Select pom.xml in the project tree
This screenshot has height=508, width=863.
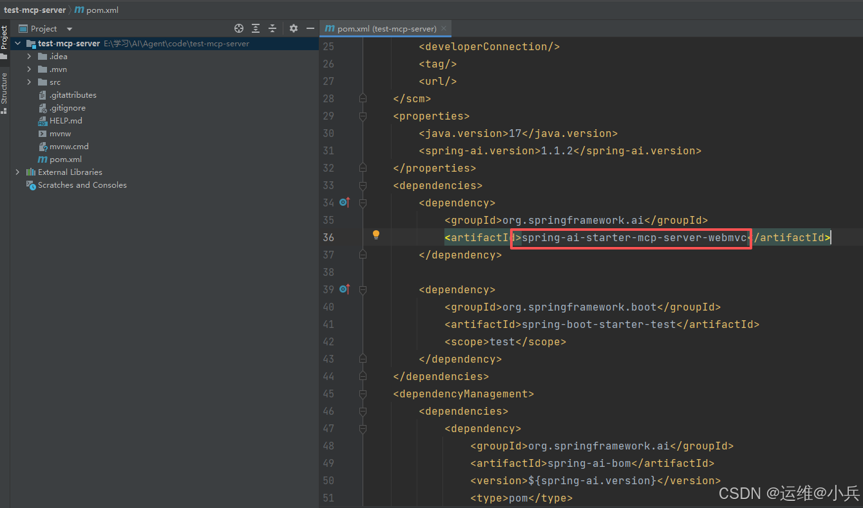pyautogui.click(x=66, y=159)
